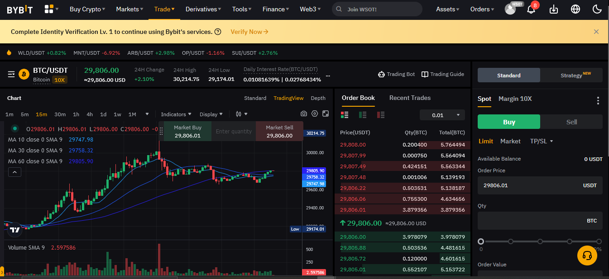
Task: Open the Trading Bot panel
Action: (x=396, y=74)
